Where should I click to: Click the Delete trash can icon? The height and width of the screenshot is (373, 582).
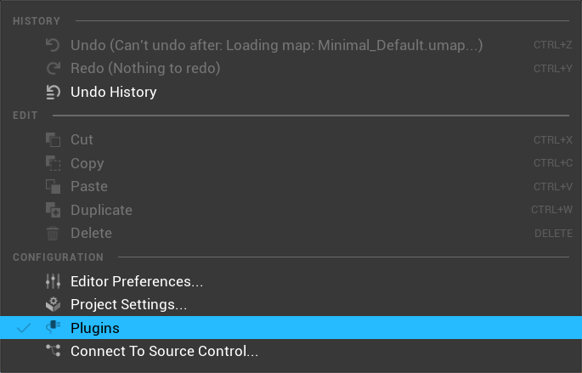click(x=53, y=233)
